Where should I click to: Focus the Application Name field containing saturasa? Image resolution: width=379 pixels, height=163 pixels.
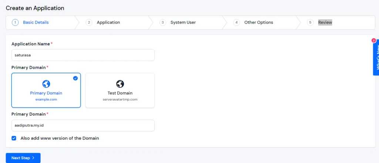pyautogui.click(x=83, y=55)
